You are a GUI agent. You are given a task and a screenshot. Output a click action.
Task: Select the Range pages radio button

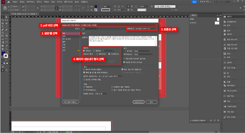click(94, 51)
